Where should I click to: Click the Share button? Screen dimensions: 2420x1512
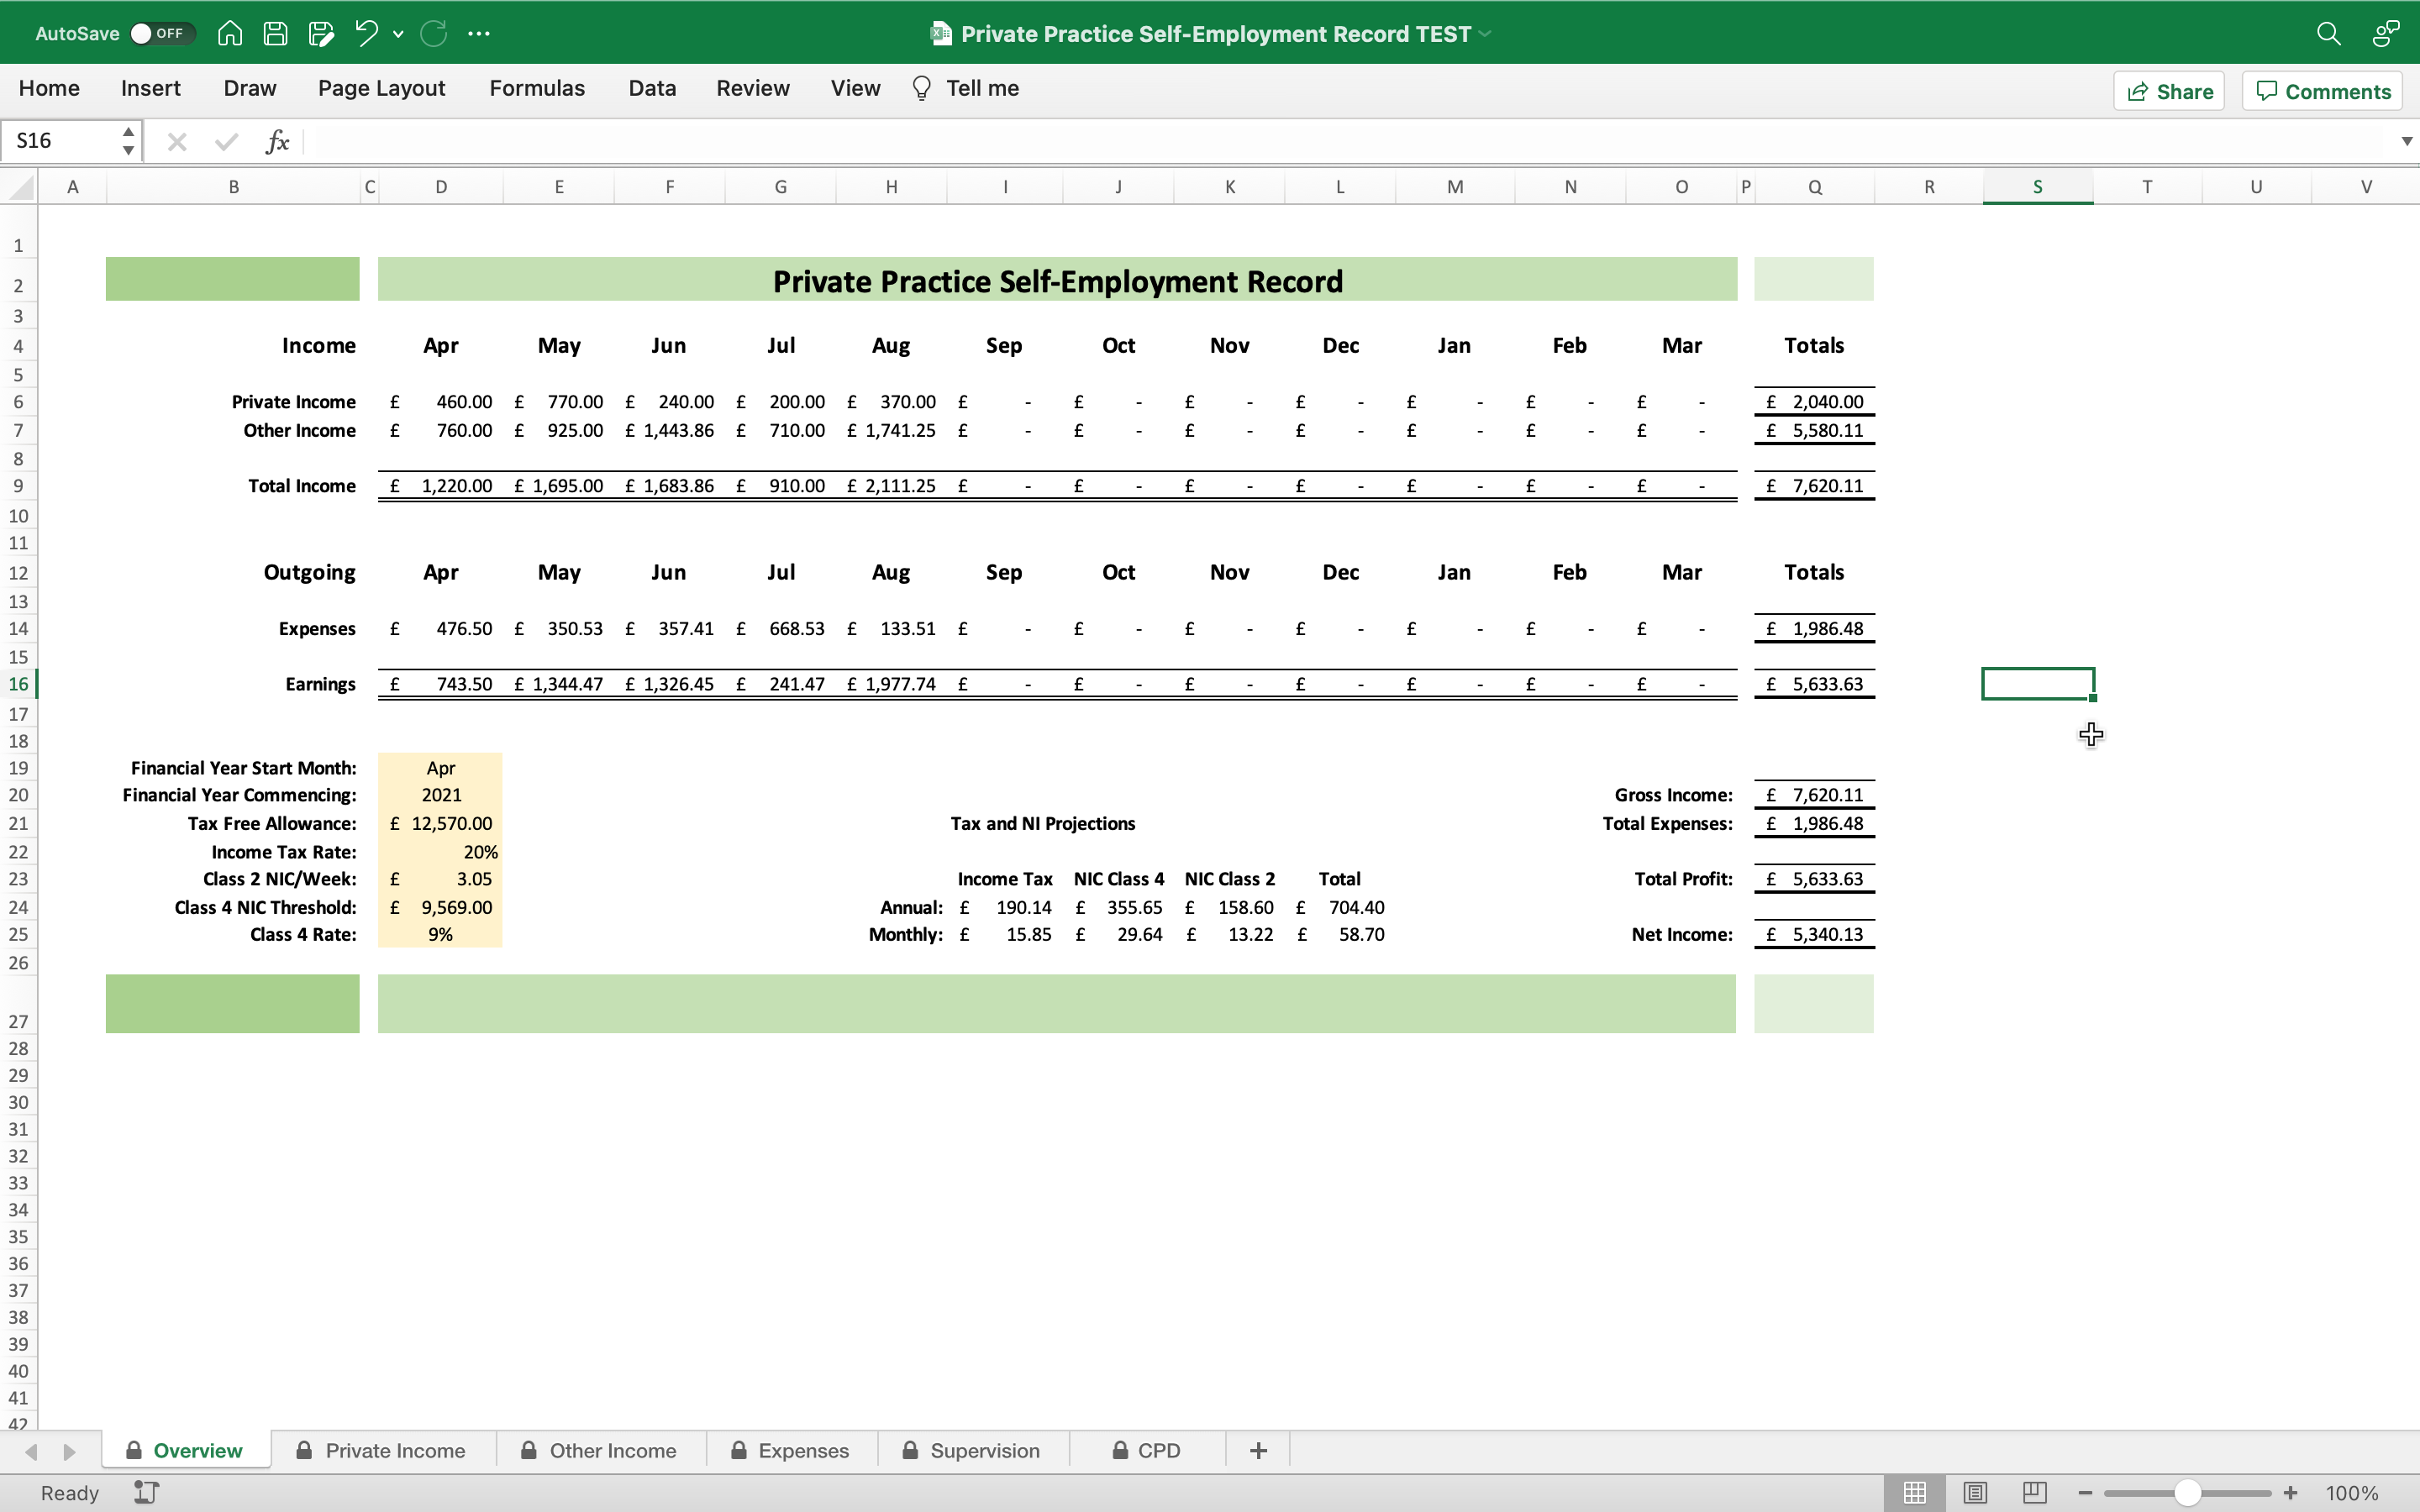[2169, 90]
